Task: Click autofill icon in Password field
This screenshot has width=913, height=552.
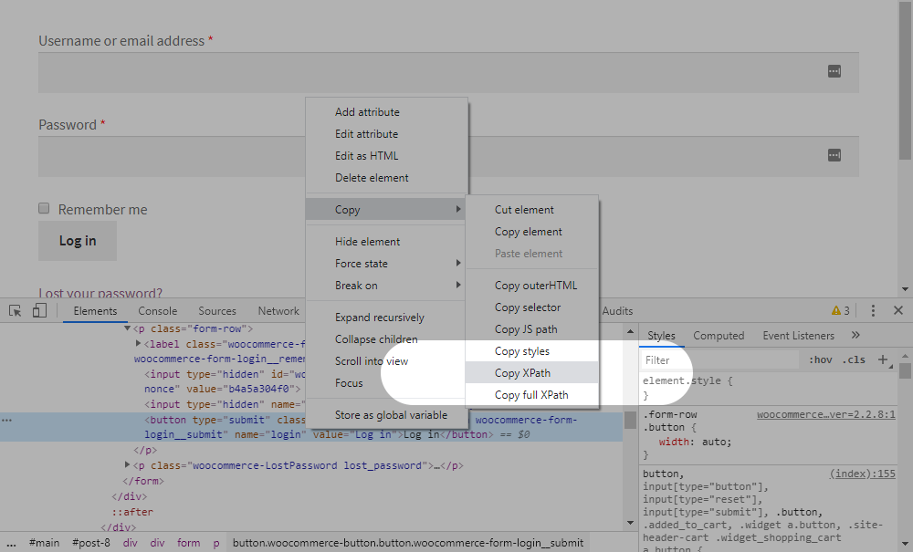Action: [834, 155]
